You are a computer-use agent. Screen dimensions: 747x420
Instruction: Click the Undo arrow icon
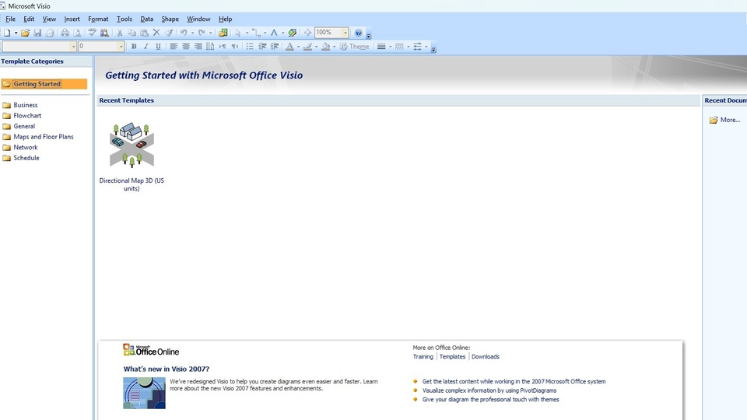coord(184,33)
